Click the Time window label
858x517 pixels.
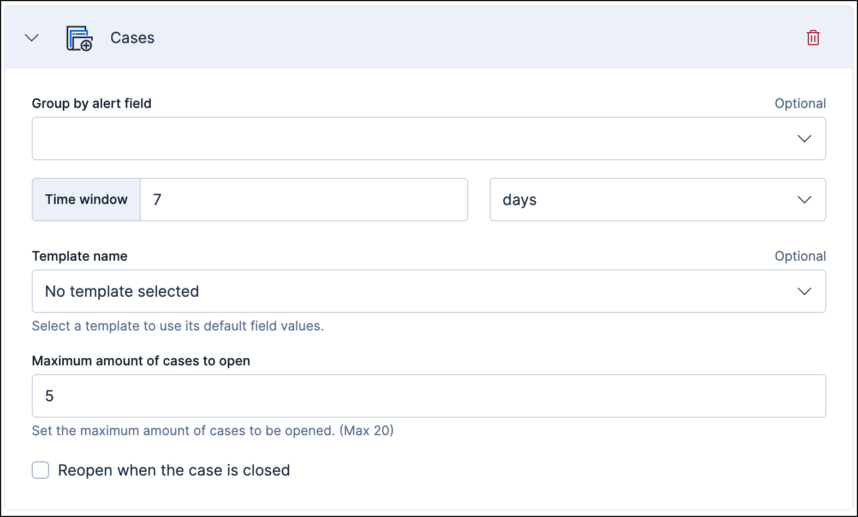coord(86,200)
